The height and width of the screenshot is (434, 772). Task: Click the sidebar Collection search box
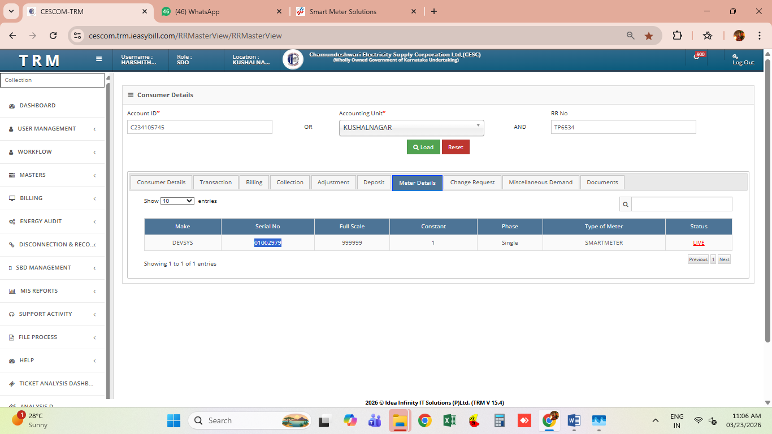coord(53,80)
